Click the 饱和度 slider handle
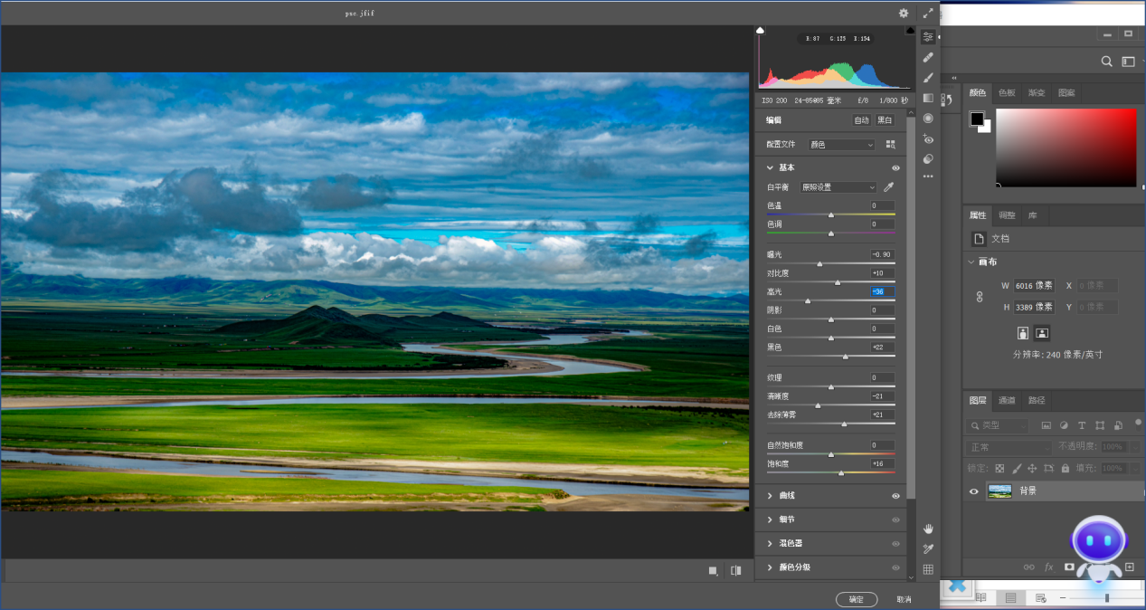The image size is (1146, 610). (x=841, y=472)
